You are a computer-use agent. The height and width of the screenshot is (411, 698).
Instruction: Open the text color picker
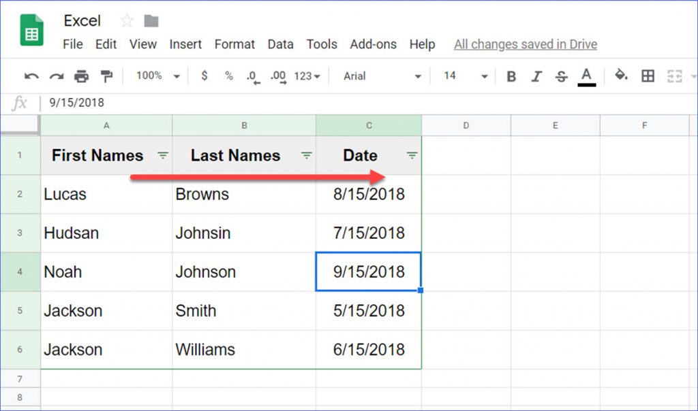(586, 76)
